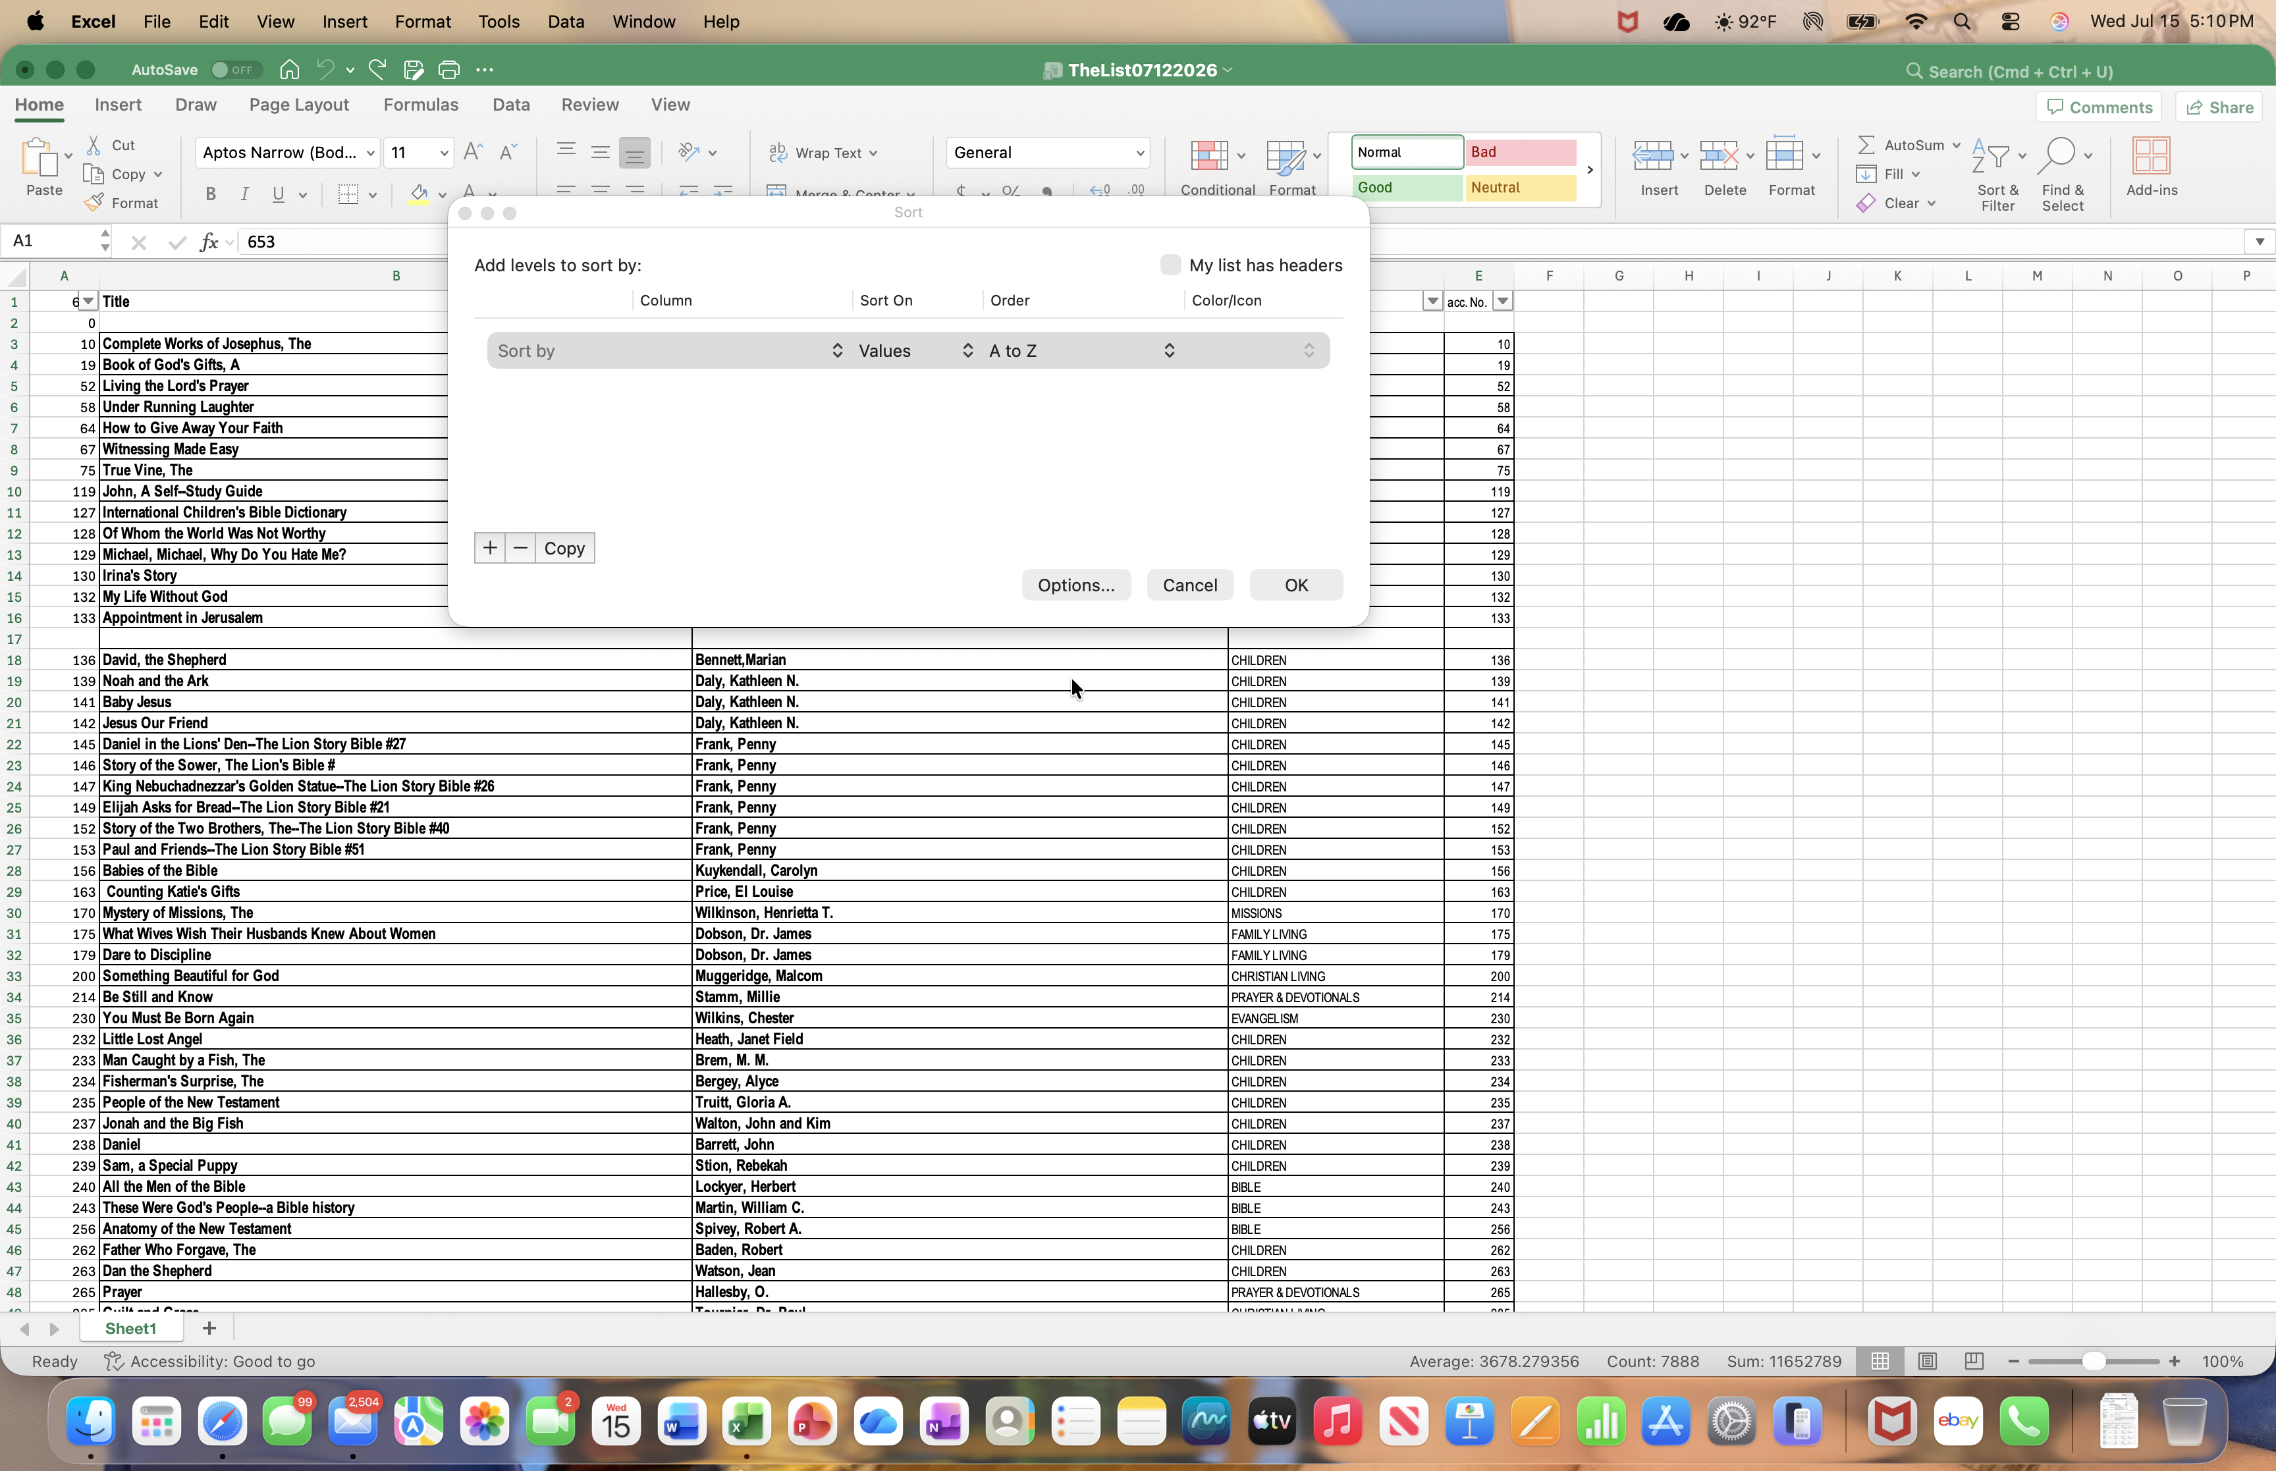This screenshot has height=1471, width=2276.
Task: Open the Data menu in menu bar
Action: coord(566,21)
